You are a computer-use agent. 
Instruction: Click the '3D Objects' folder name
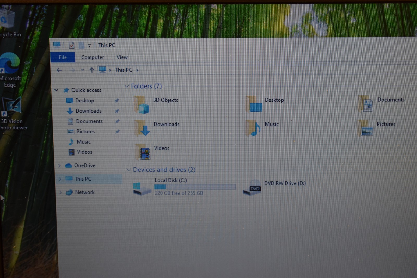[x=166, y=100]
